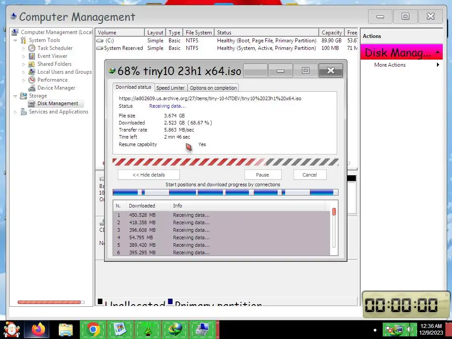Screen dimensions: 452x339
Task: Expand Services and Applications branch
Action: click(x=15, y=112)
